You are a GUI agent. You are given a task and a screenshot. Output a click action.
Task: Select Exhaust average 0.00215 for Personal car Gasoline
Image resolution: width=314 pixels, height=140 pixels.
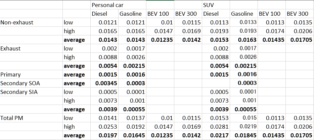[x=134, y=66]
